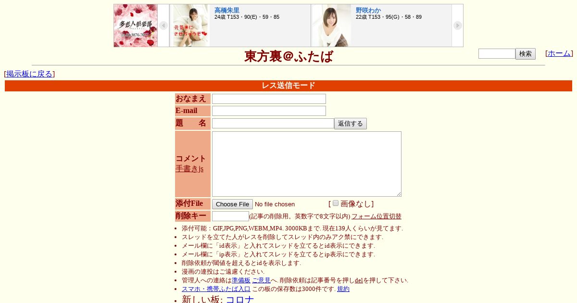Click the comment box's corner handle
Viewport: 577px width, 303px height.
click(x=399, y=194)
